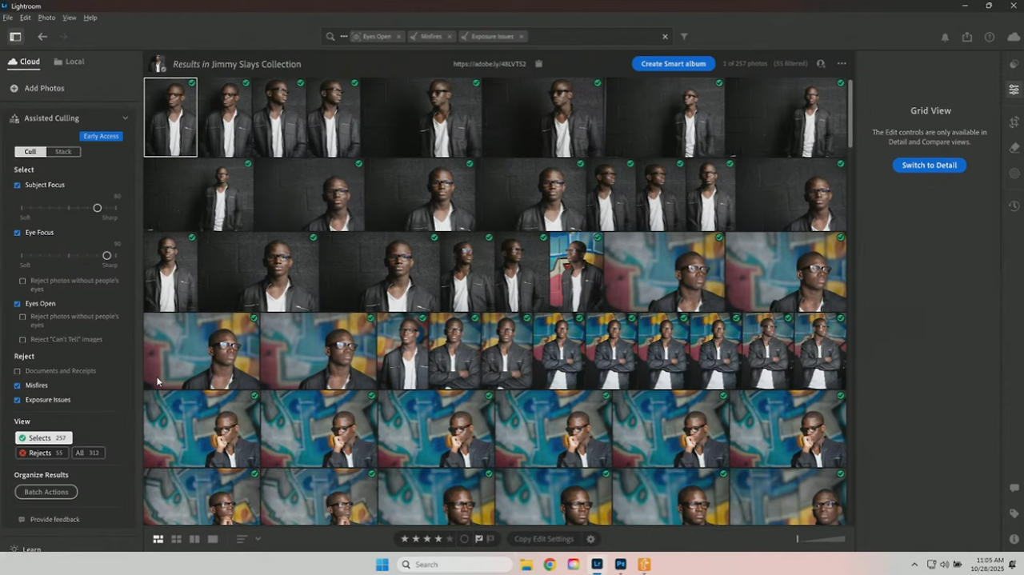Open File Explorer from the taskbar

coord(526,565)
